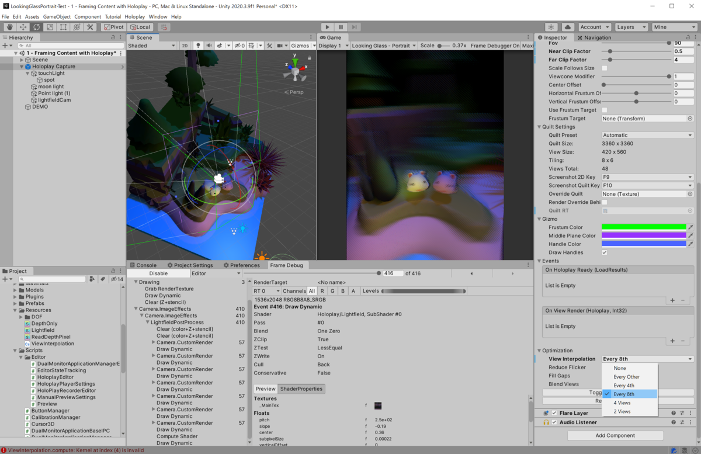Switch to Console tab
This screenshot has height=454, width=701.
(143, 265)
